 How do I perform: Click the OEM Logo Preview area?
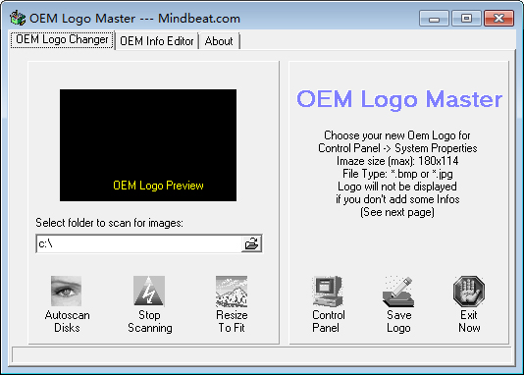[148, 145]
